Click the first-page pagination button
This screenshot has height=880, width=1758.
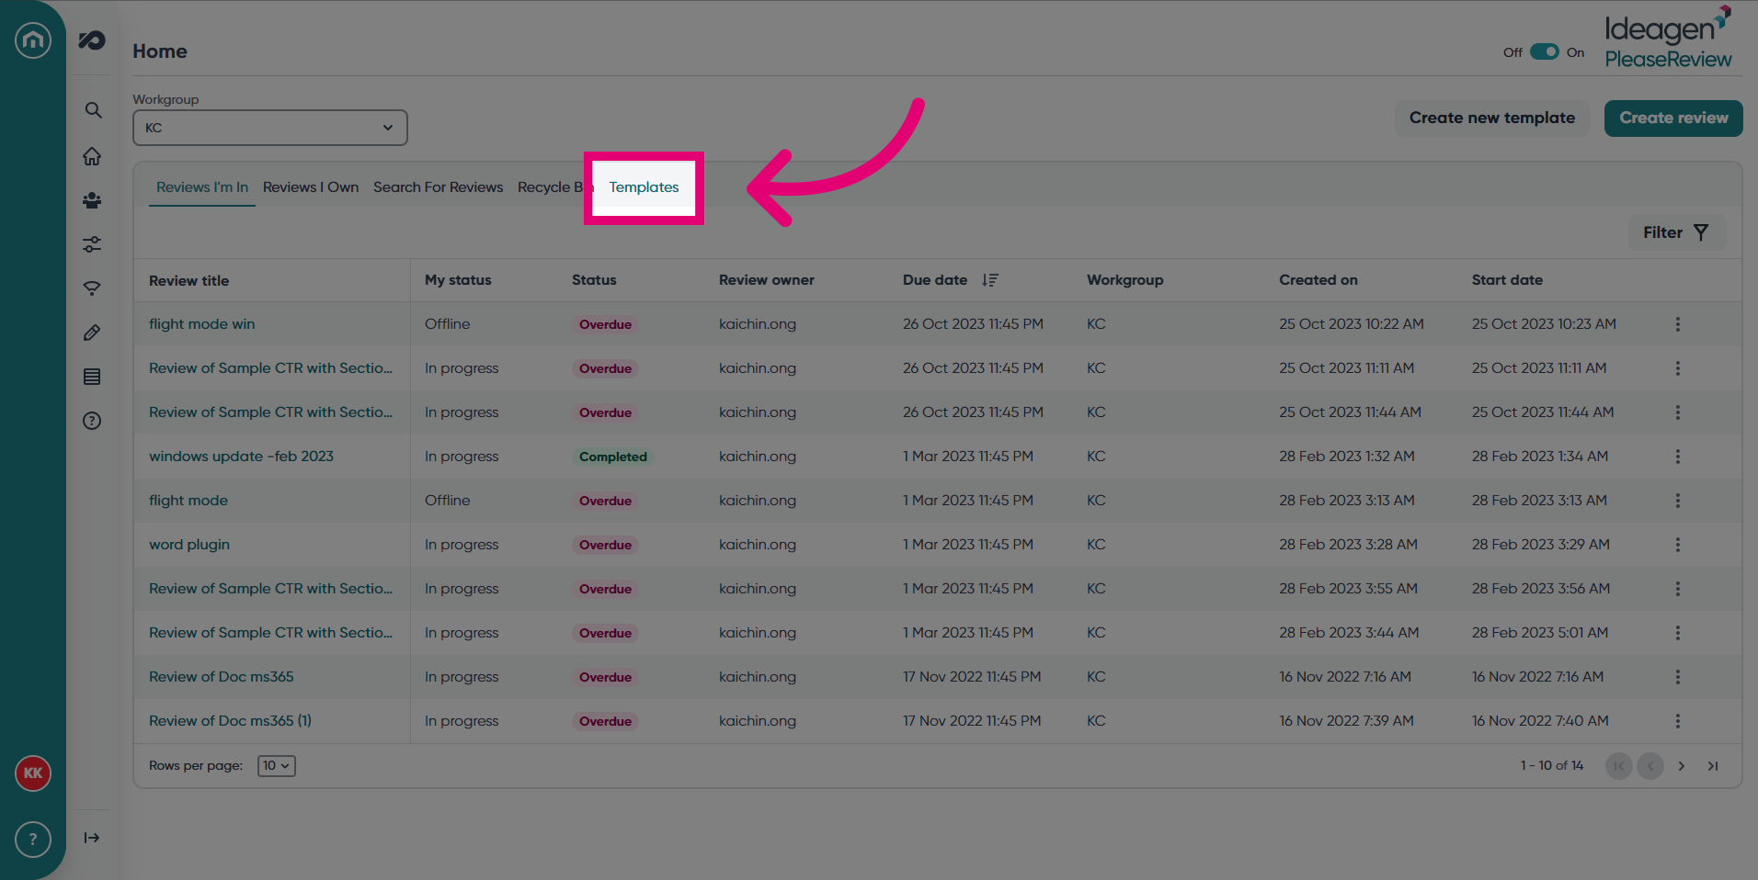1619,766
